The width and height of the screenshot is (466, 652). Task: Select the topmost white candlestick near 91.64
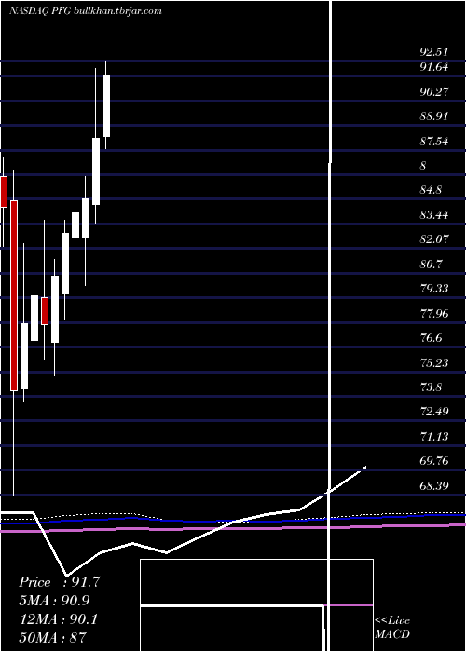pos(106,105)
